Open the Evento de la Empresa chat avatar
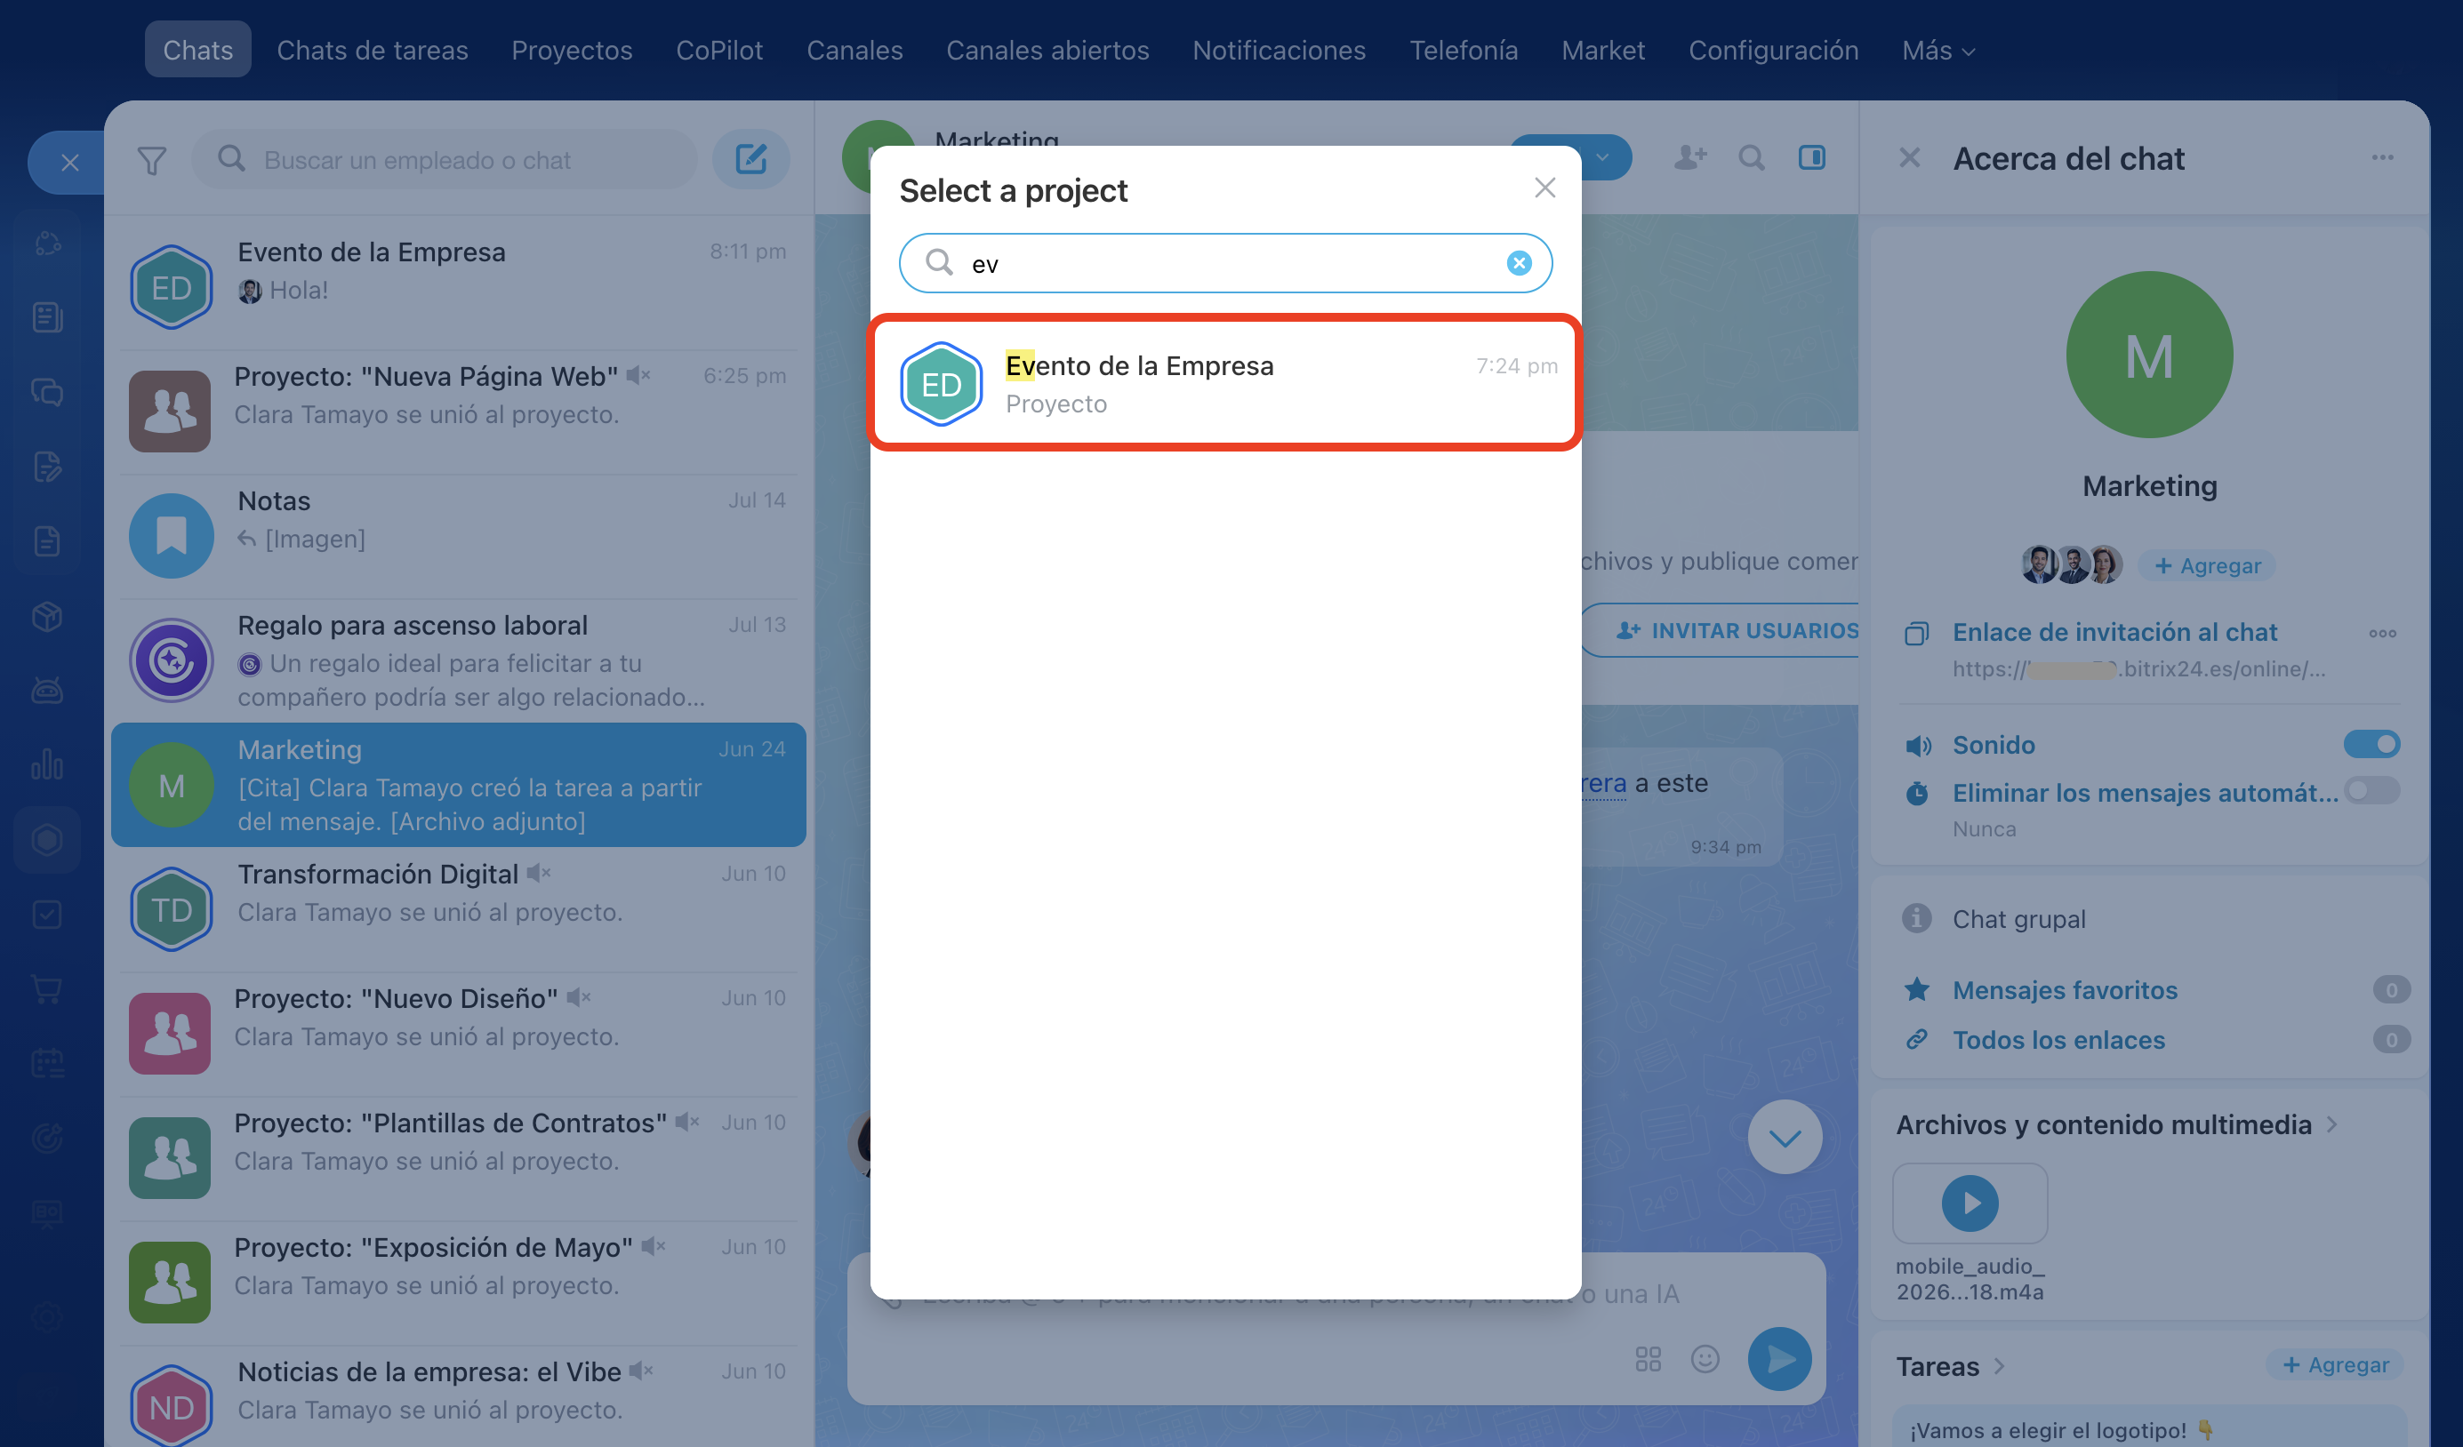The image size is (2463, 1447). coord(171,287)
